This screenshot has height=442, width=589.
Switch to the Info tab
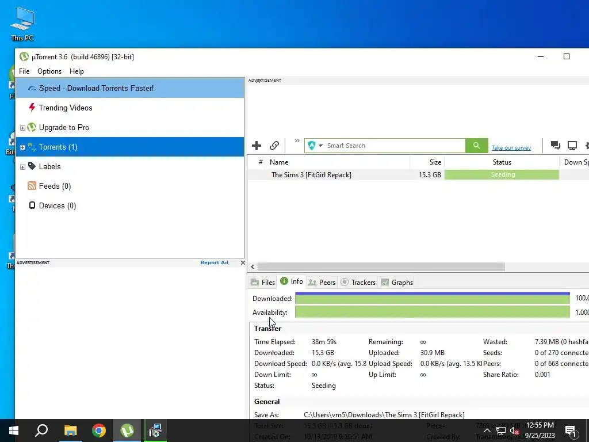292,281
